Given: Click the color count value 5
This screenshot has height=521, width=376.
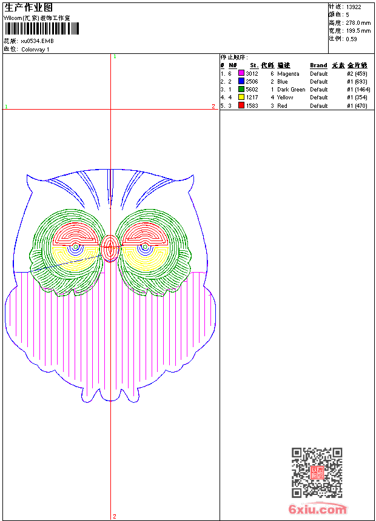Looking at the screenshot, I should tap(347, 15).
